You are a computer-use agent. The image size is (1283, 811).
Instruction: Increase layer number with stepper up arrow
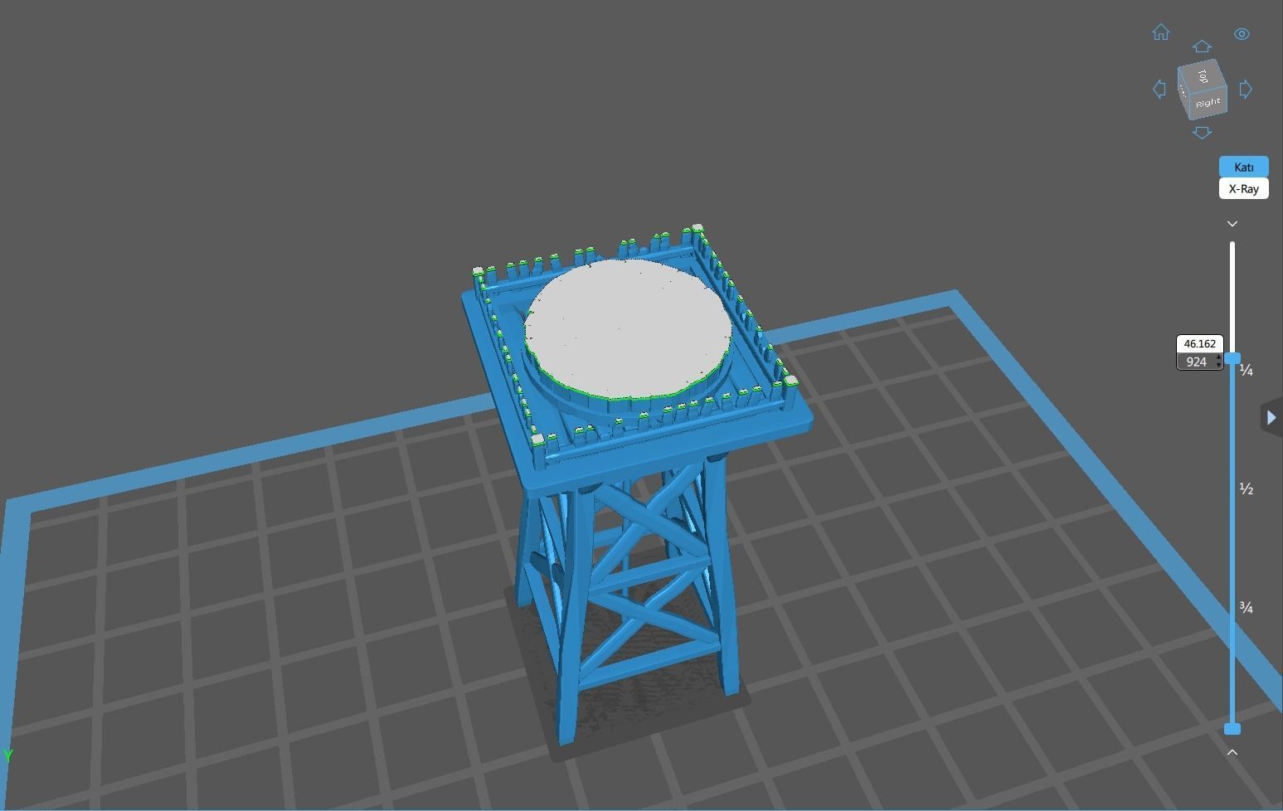click(x=1218, y=358)
